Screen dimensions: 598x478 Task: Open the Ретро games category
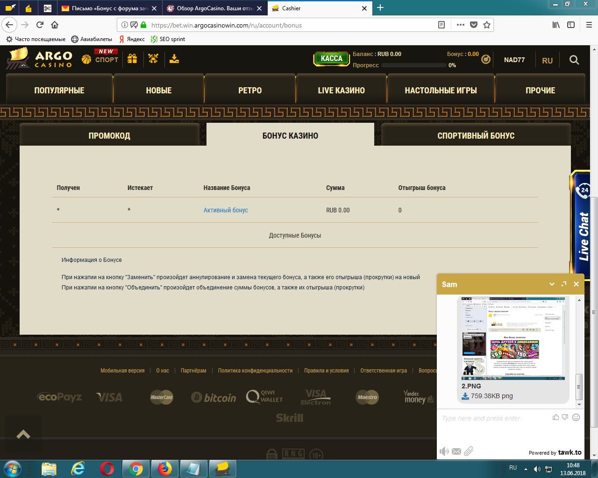[250, 90]
